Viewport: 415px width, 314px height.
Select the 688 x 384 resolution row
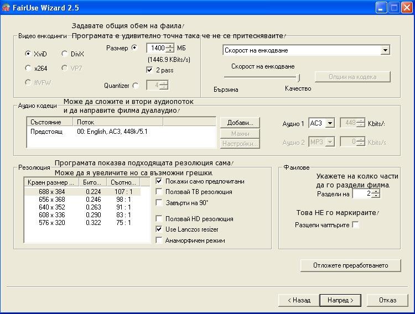pyautogui.click(x=82, y=191)
